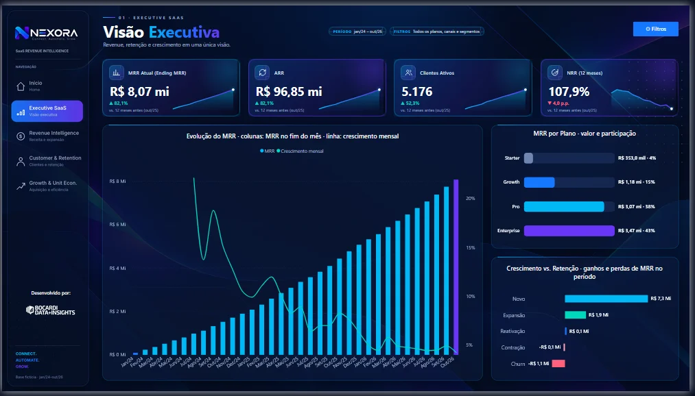Screen dimensions: 695x396
Task: Click the Nexora logo in sidebar
Action: pyautogui.click(x=46, y=33)
